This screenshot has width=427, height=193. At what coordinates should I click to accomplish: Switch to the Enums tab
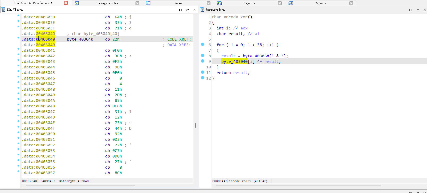[x=178, y=3]
